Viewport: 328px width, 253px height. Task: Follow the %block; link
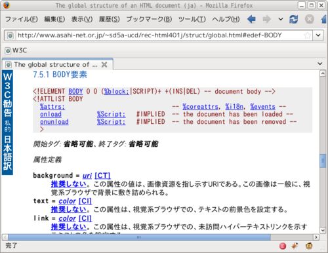(116, 91)
